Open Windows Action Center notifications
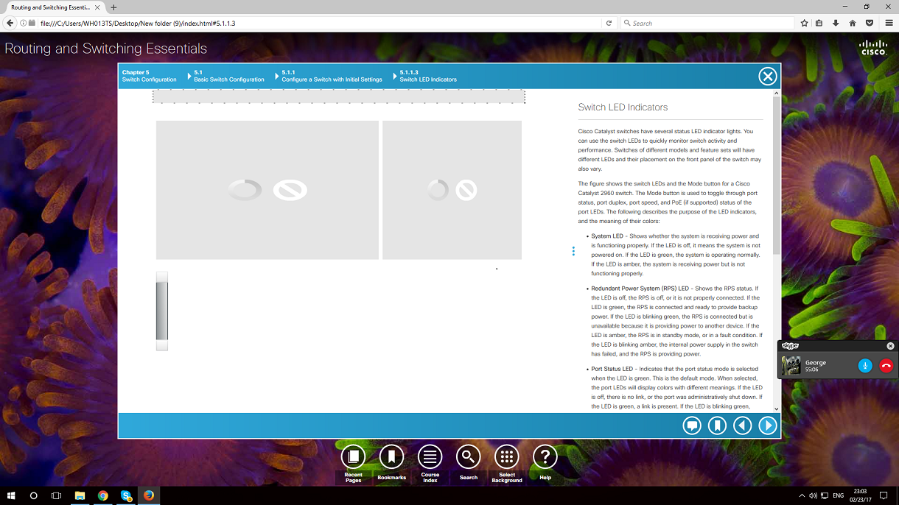The image size is (899, 505). [x=884, y=495]
